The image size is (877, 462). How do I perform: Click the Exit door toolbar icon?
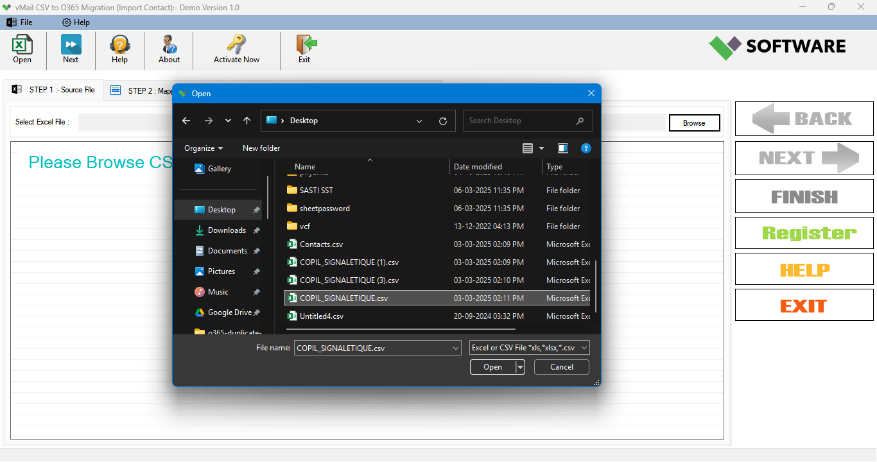(304, 49)
